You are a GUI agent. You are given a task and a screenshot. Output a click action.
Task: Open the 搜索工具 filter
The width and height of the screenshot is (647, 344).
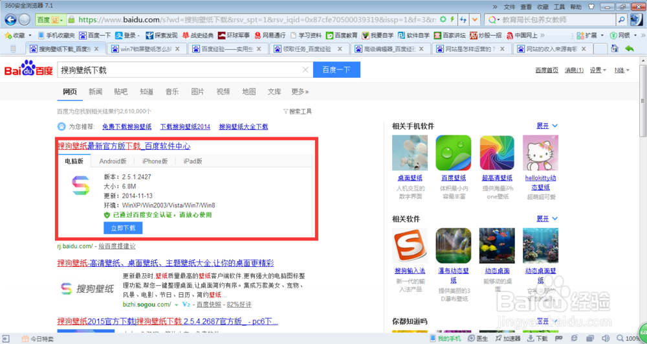tap(298, 111)
